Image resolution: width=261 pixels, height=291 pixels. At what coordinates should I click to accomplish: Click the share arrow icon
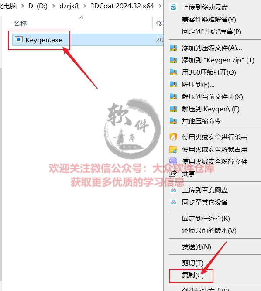click(173, 174)
